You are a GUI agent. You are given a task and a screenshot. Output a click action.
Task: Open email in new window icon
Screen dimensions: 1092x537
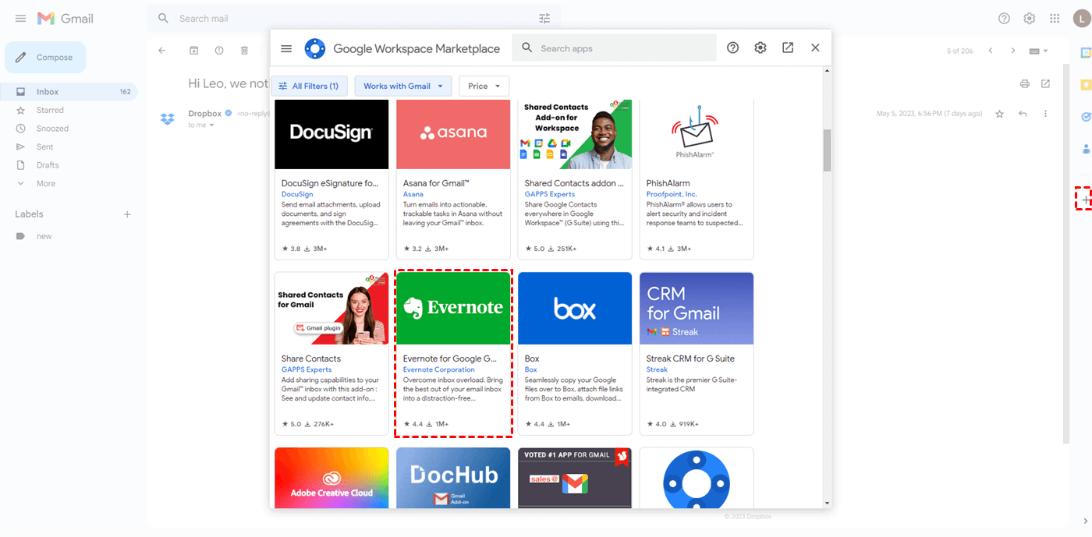(x=1045, y=83)
